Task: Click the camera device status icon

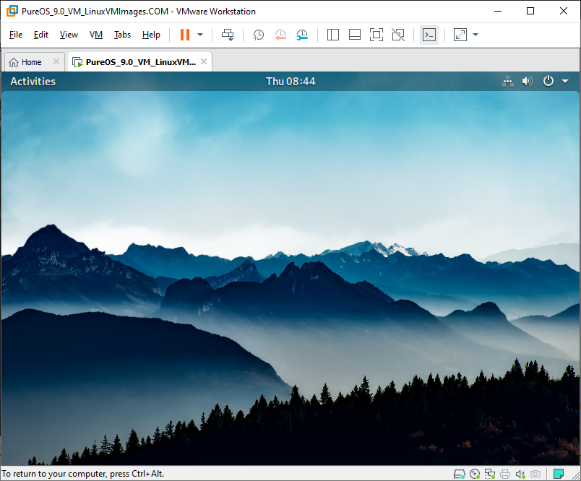Action: coord(535,474)
